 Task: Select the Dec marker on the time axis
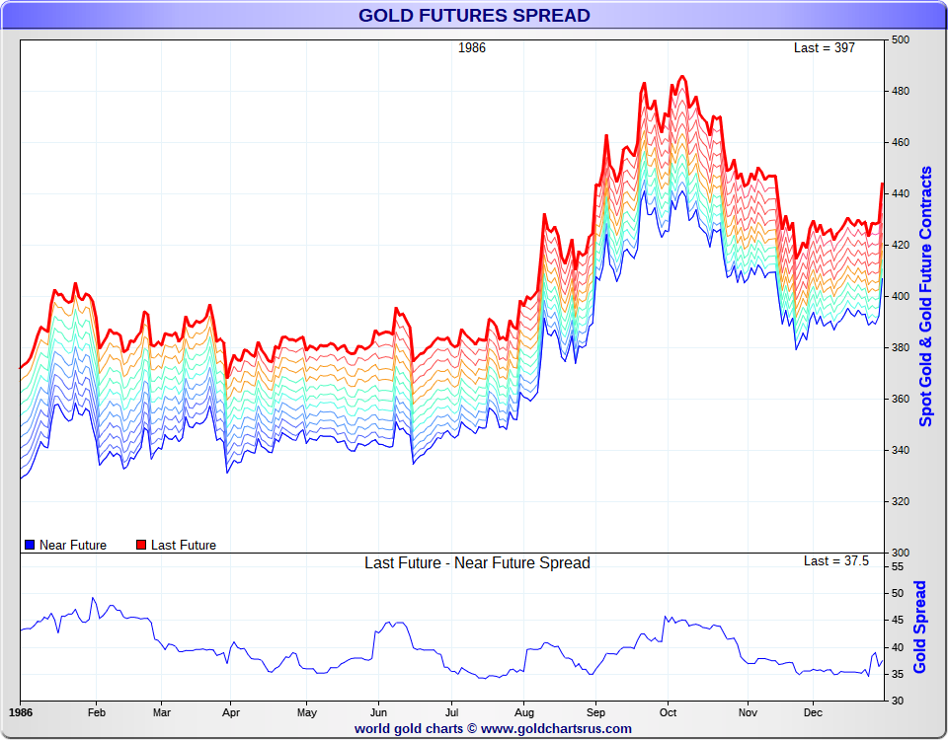pos(813,711)
